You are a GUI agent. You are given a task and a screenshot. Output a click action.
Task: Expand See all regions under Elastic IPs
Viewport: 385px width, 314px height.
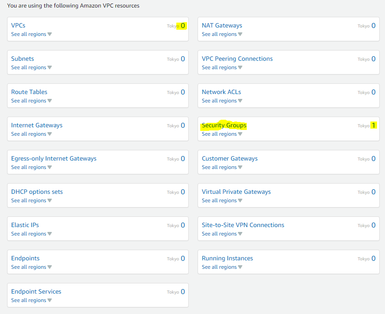pyautogui.click(x=31, y=234)
